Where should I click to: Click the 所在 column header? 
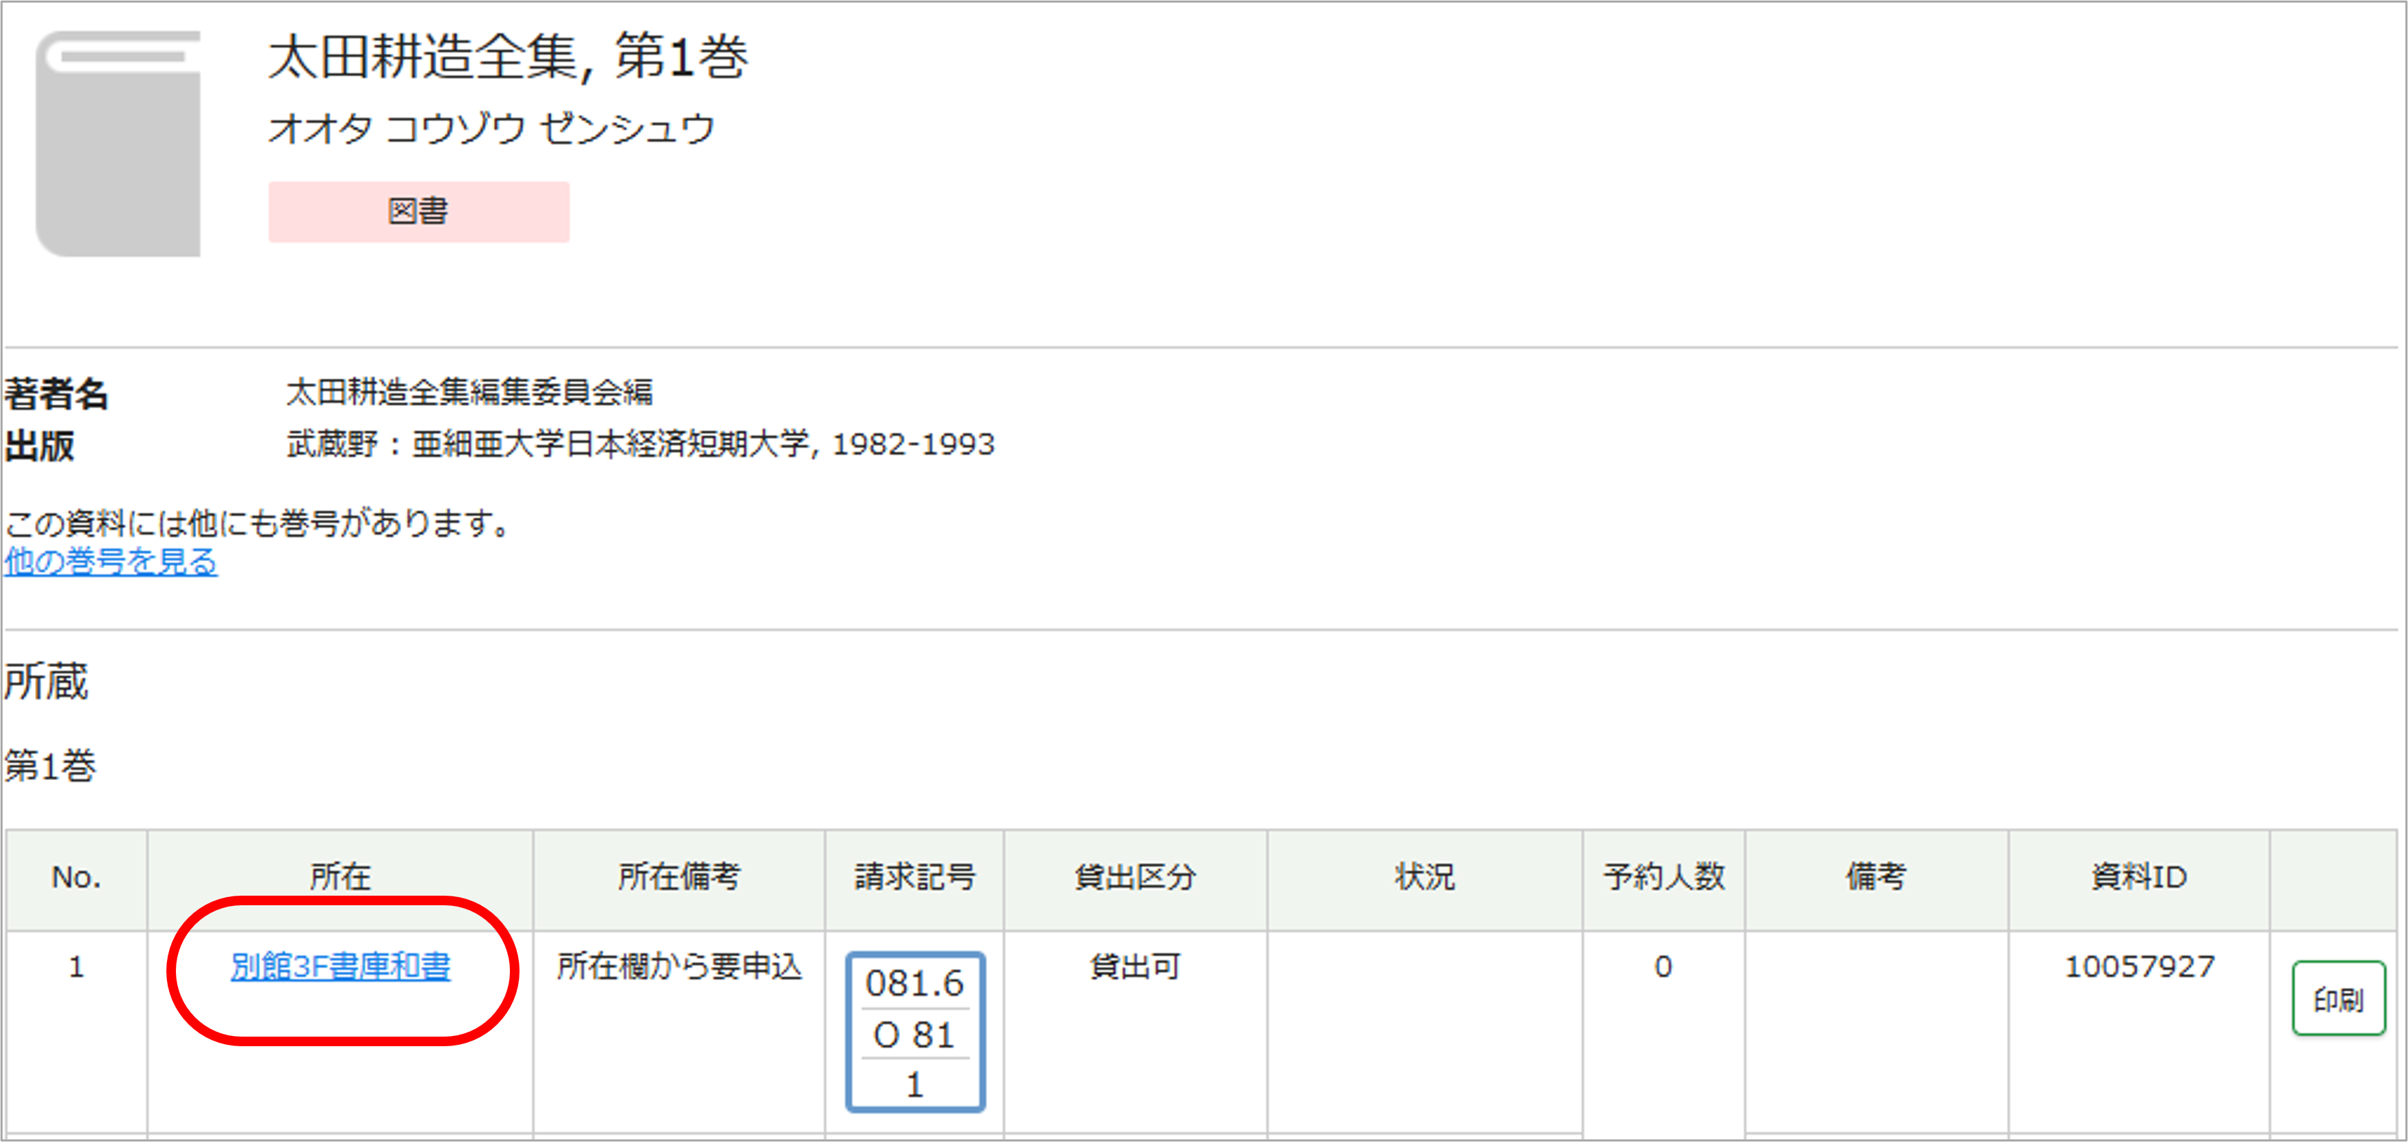point(340,877)
